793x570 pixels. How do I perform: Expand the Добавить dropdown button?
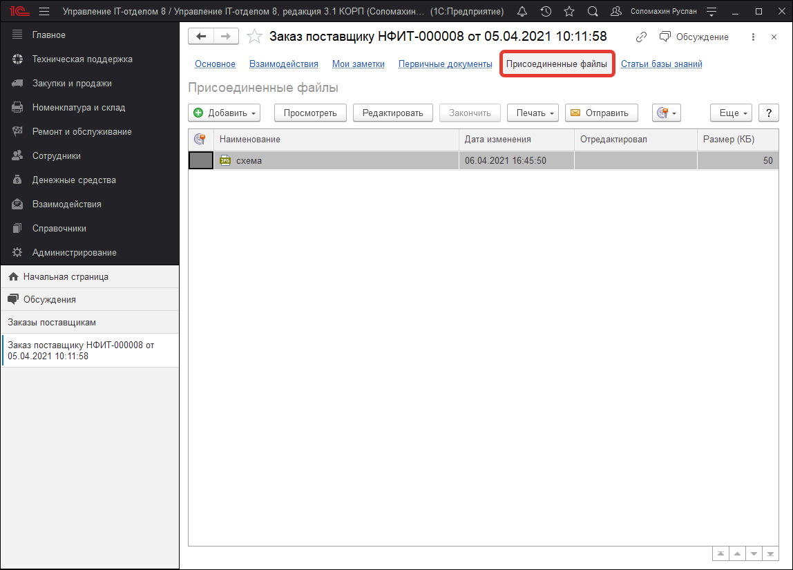pos(224,113)
